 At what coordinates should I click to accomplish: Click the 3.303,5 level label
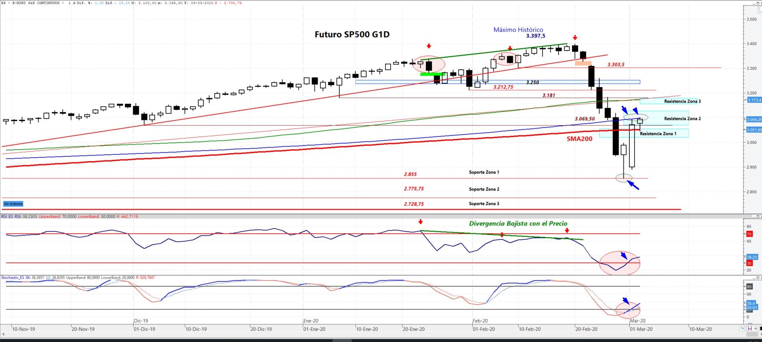(616, 65)
